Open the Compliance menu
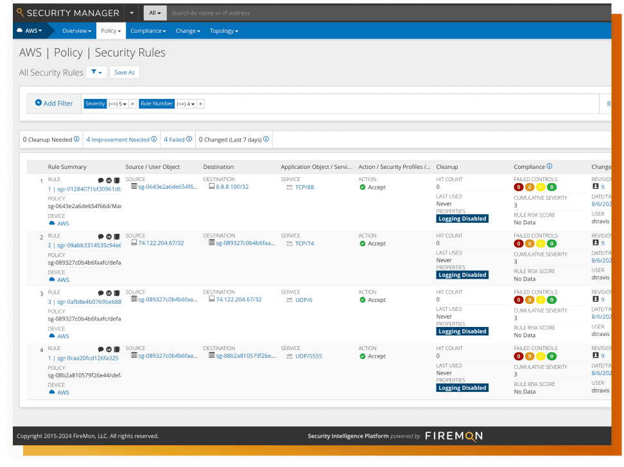624x467 pixels. 148,31
